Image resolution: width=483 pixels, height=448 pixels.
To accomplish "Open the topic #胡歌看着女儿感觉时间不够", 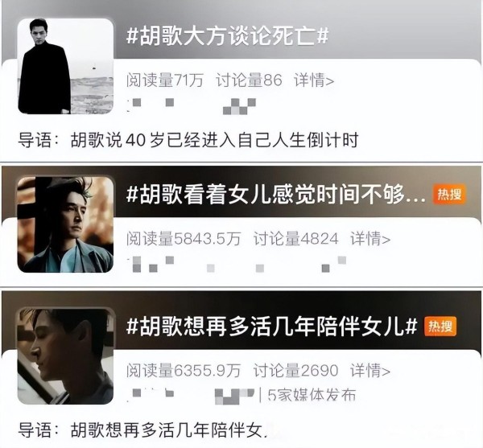I will pyautogui.click(x=275, y=195).
